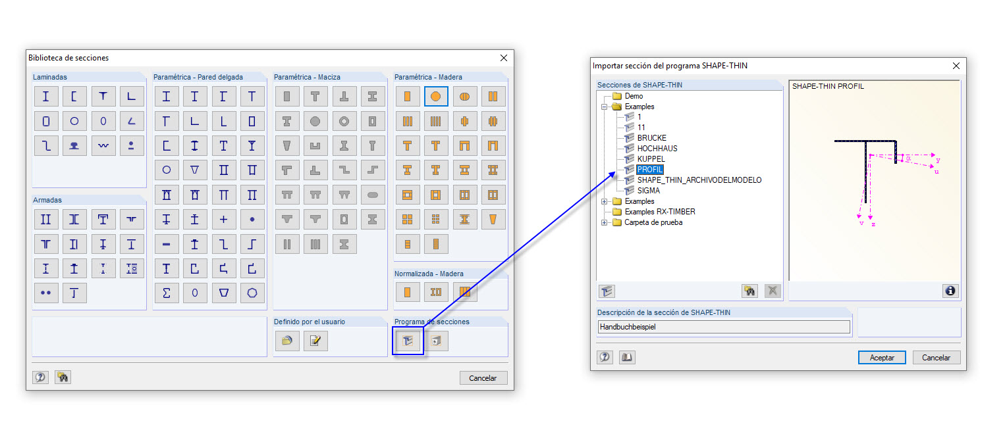Select SHAPE_THIN_ARCHIVODELMODELO in the tree
The width and height of the screenshot is (1005, 438).
(x=699, y=180)
